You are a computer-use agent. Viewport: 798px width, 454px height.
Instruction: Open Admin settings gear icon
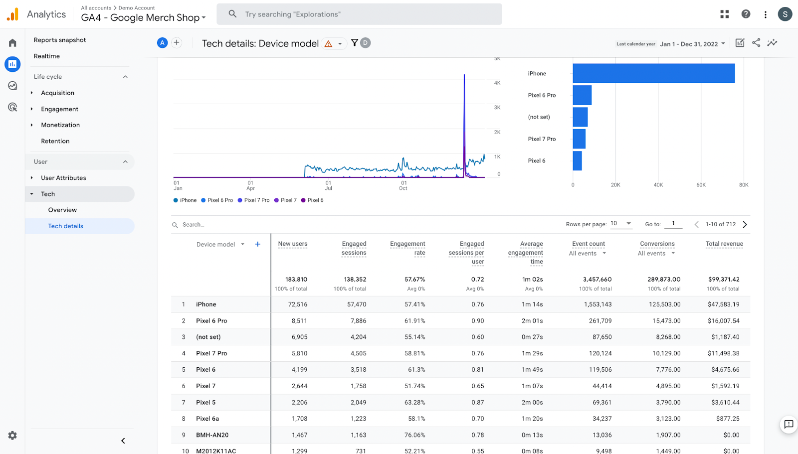12,436
